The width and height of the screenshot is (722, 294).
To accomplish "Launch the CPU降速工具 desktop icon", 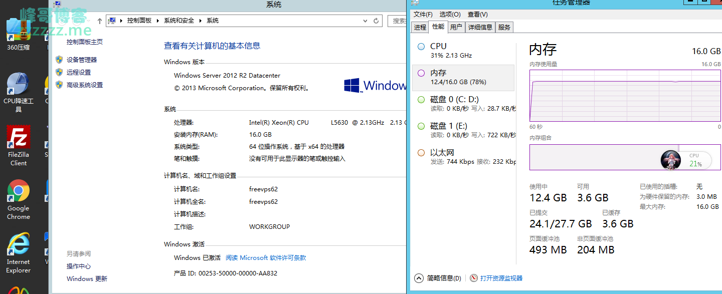I will click(19, 92).
